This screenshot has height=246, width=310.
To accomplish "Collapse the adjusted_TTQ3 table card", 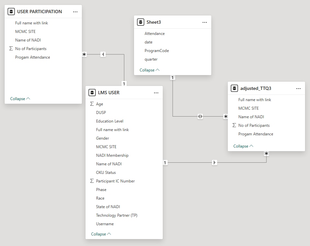I will coord(243,146).
